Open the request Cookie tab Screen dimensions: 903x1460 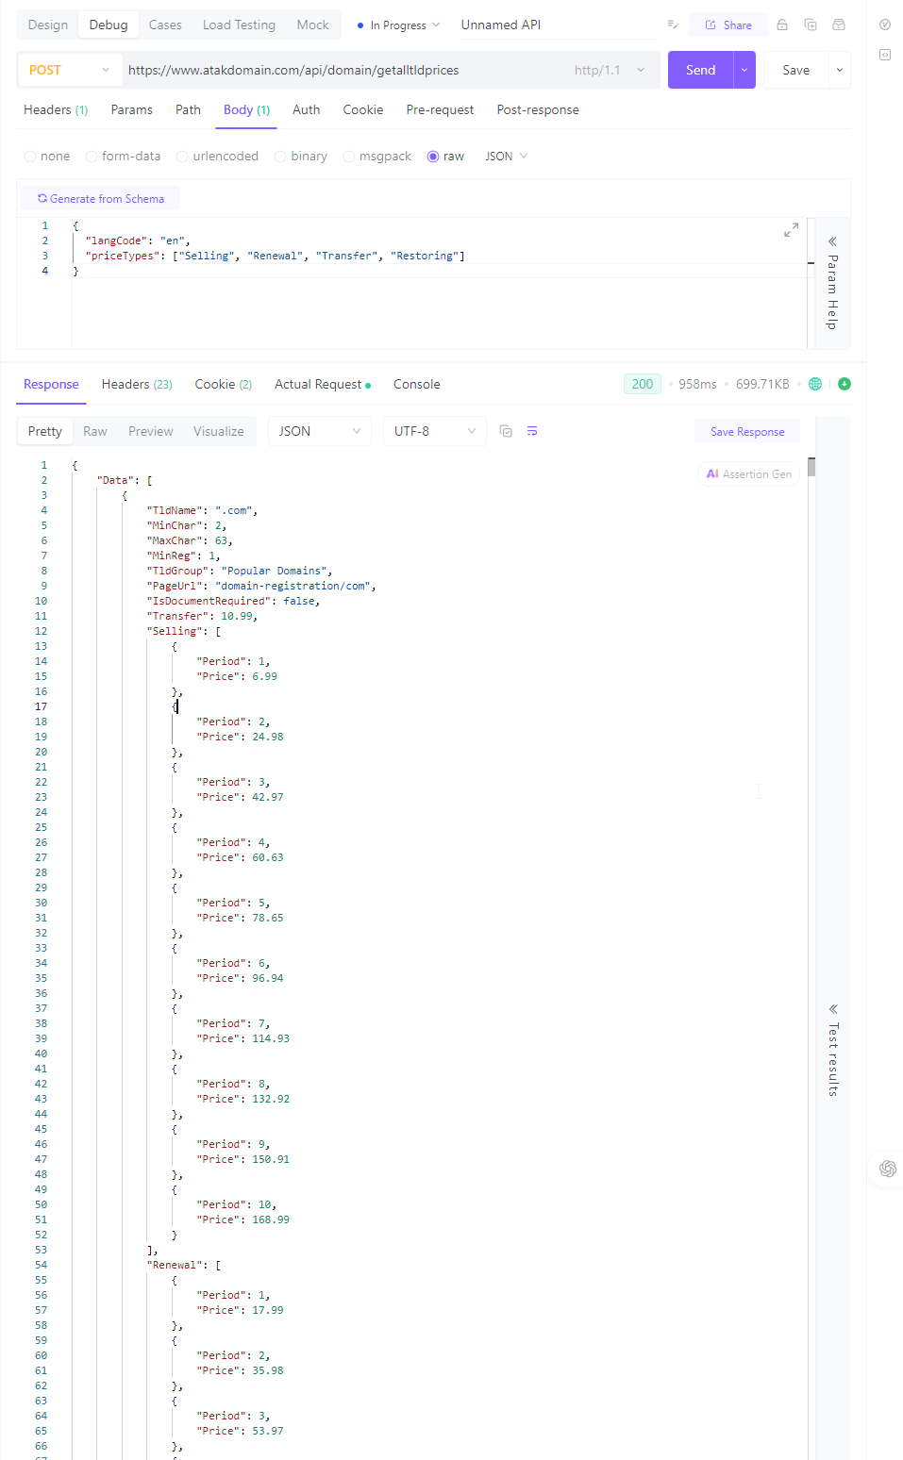click(x=363, y=109)
